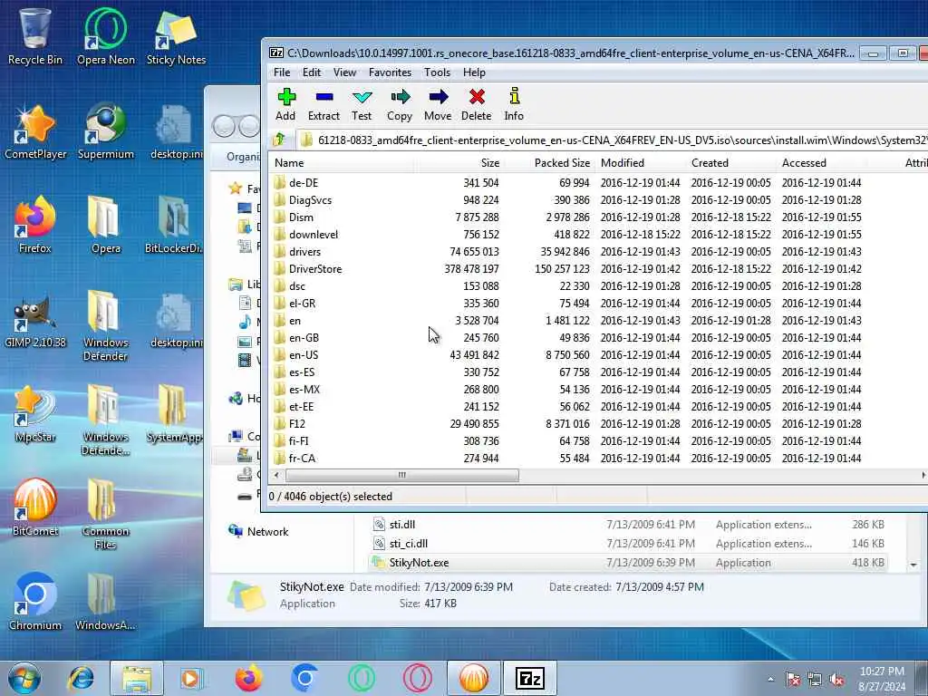Screen dimensions: 928x696
Task: Click the Supermium desktop shortcut
Action: pos(106,131)
